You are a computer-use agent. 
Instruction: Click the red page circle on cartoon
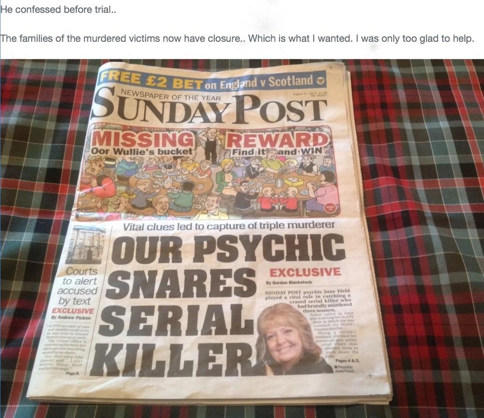click(329, 208)
